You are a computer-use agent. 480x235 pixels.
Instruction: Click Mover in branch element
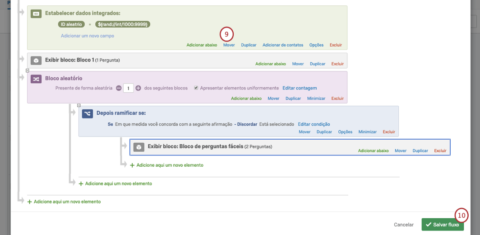[305, 132]
